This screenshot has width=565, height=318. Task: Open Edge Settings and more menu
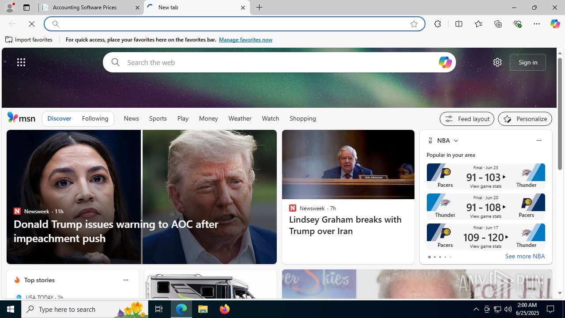tap(537, 24)
